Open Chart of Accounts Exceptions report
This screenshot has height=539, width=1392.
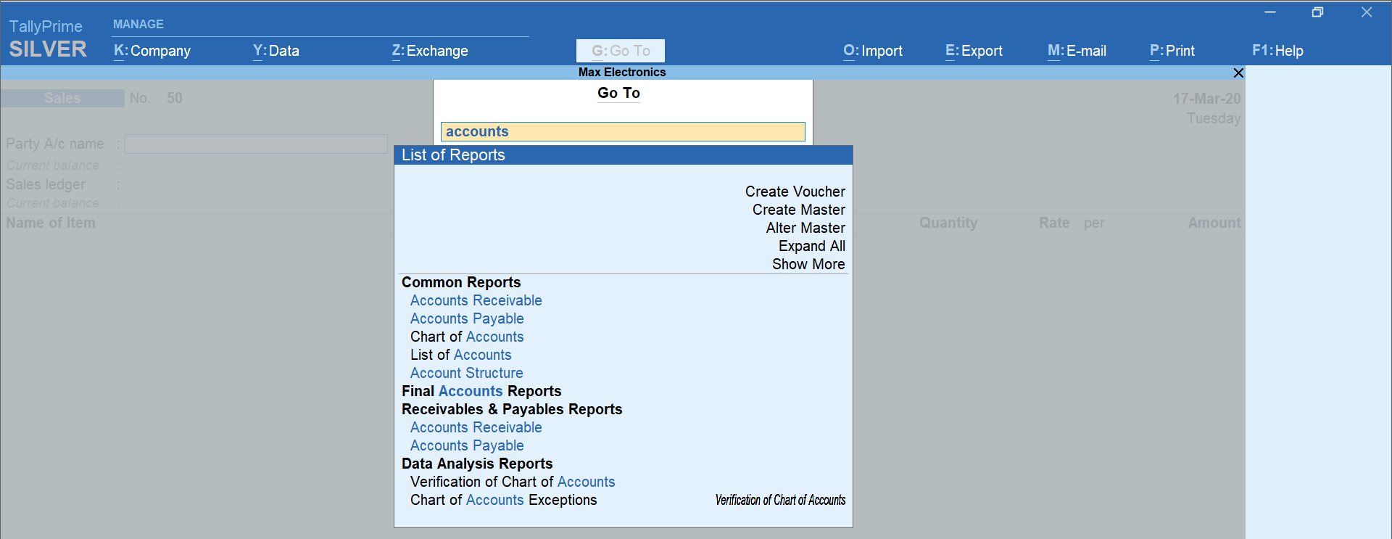point(504,500)
